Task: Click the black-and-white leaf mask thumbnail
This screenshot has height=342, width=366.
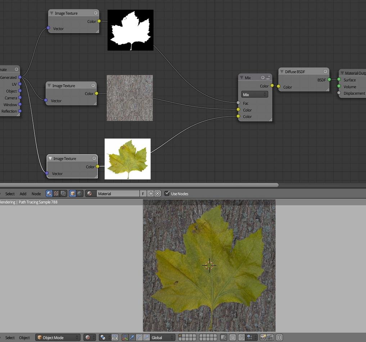Action: (x=131, y=30)
